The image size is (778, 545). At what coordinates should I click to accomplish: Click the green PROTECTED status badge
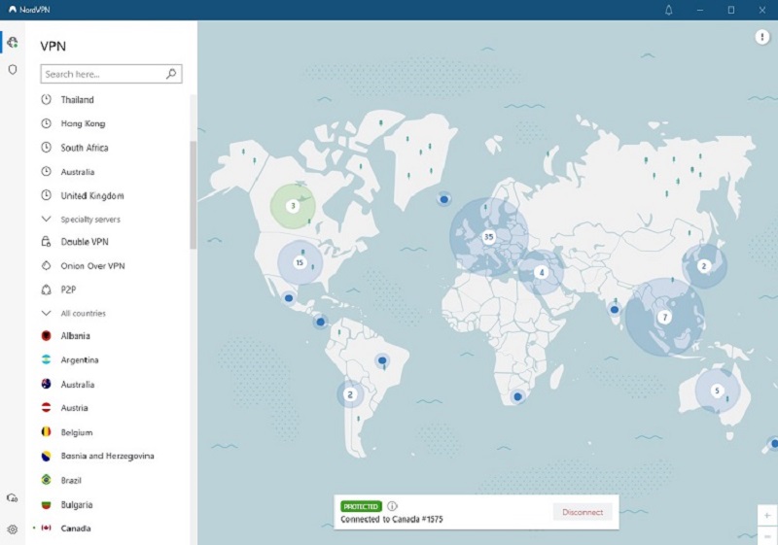[x=361, y=506]
